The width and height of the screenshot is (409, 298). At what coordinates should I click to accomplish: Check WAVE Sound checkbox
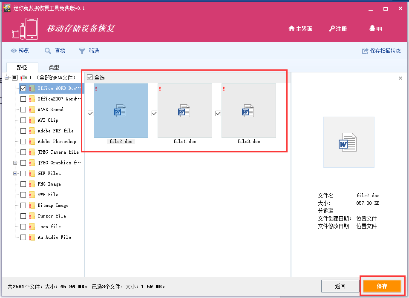point(23,109)
